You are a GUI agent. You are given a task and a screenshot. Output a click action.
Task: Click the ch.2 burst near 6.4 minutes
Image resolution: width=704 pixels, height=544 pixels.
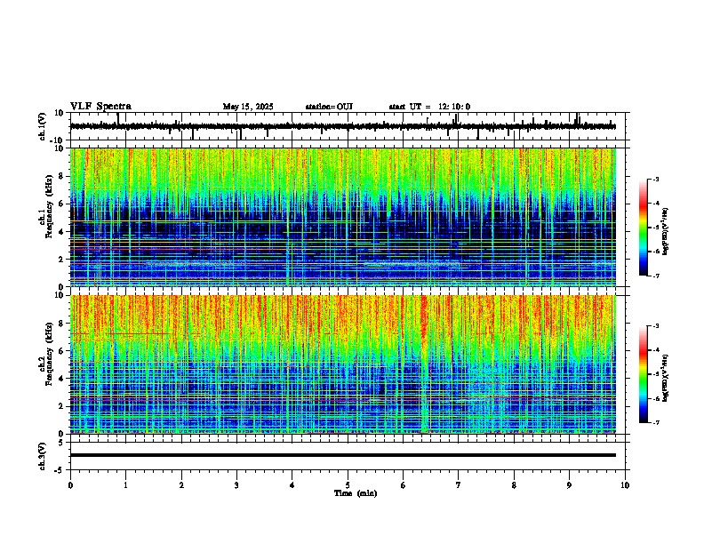(424, 364)
